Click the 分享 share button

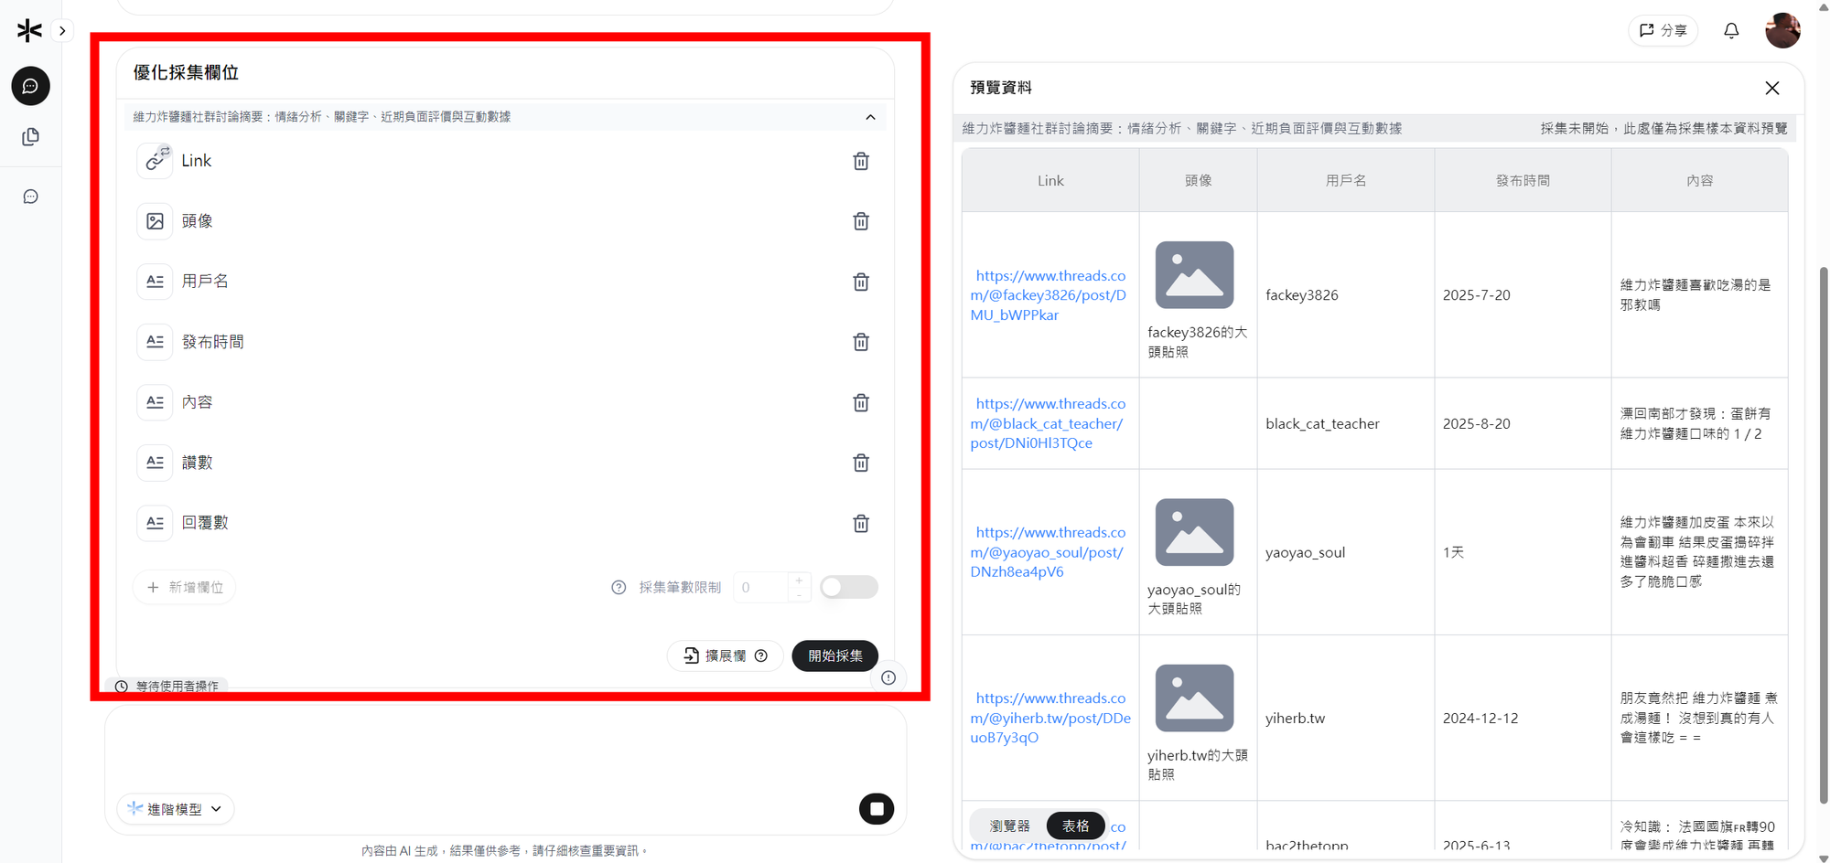(x=1663, y=30)
